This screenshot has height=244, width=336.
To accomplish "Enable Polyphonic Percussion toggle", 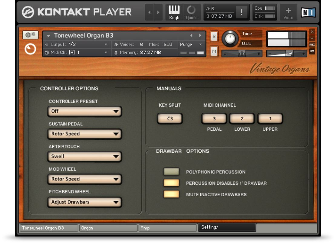I will coord(171,171).
